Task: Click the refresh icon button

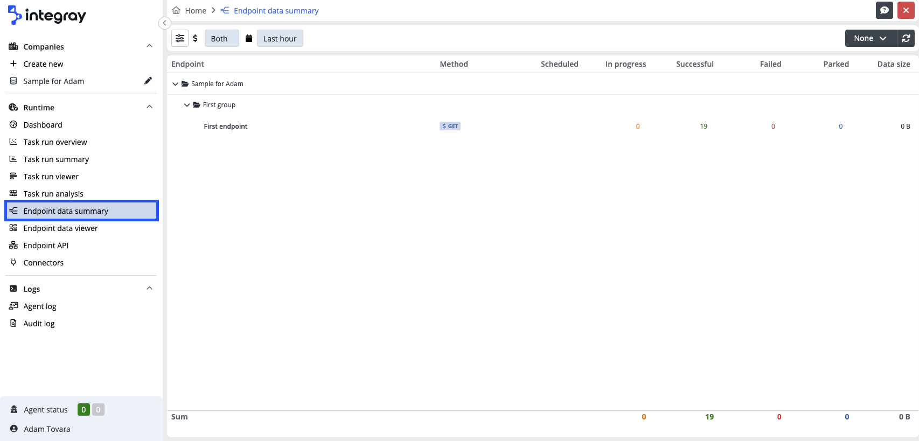Action: (x=906, y=38)
